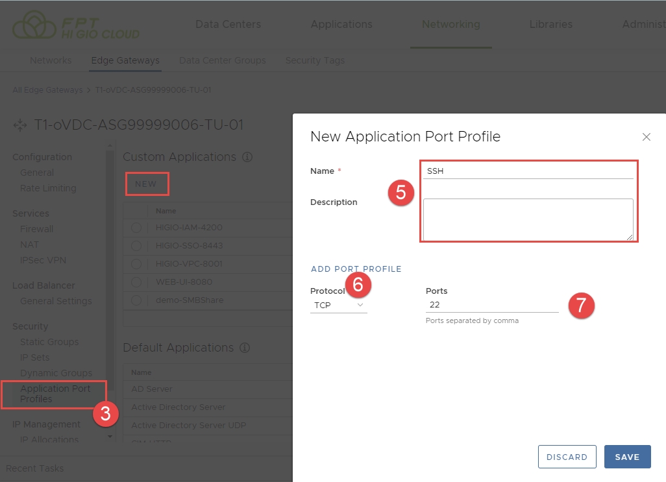Click the DISCARD button
This screenshot has height=482, width=666.
[567, 457]
